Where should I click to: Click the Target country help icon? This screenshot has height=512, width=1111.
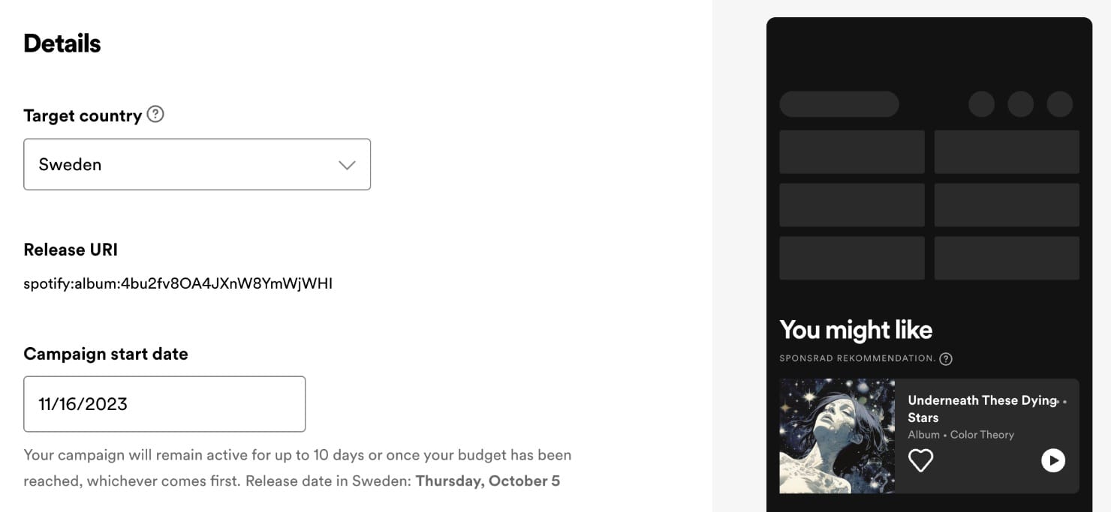155,115
